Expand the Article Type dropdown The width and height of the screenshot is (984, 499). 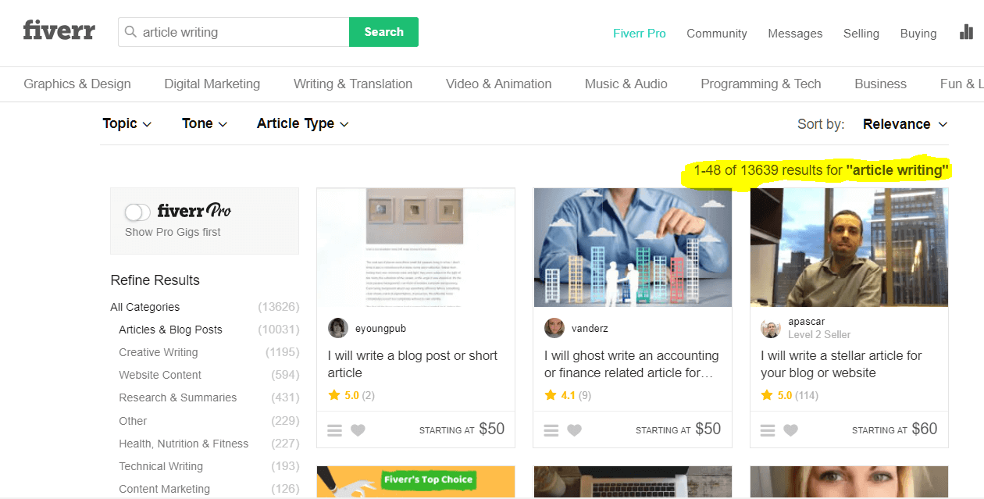click(302, 123)
